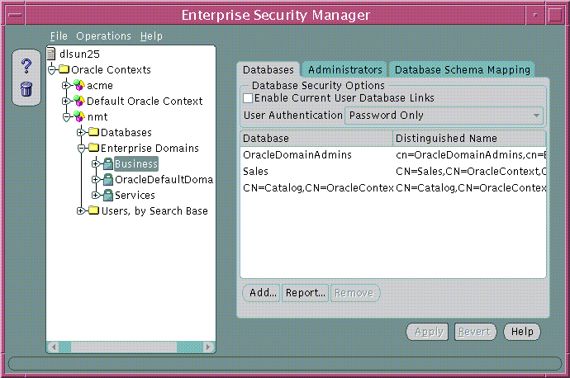Select the dlsun25 server icon
570x378 pixels.
[x=53, y=54]
